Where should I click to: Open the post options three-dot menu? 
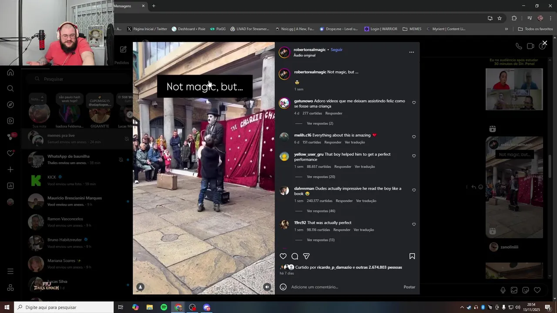[412, 52]
